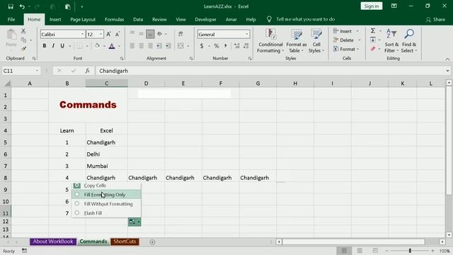This screenshot has height=255, width=453.
Task: Select Fill Formatting Only option
Action: (x=106, y=195)
